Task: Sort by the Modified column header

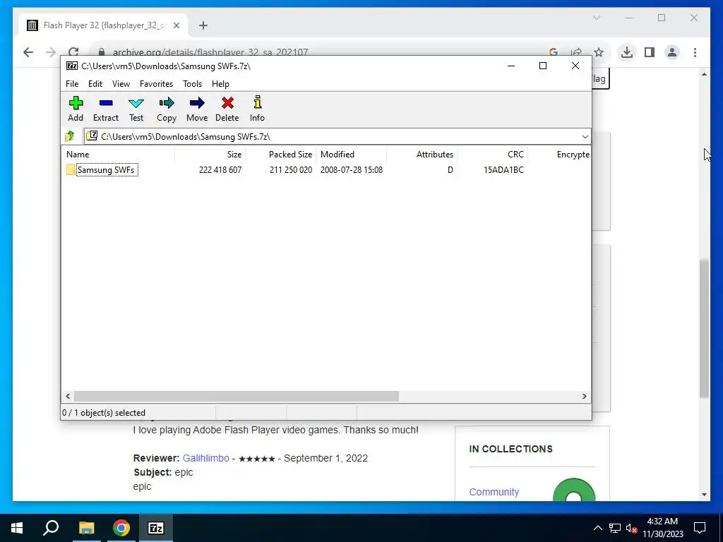Action: point(352,155)
